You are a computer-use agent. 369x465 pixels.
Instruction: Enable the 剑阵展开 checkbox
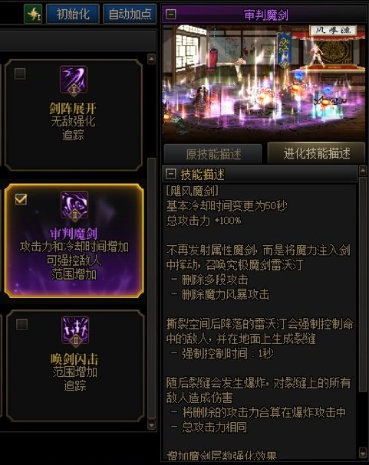[20, 74]
